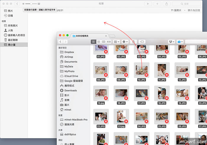Open 影片 in Finder sidebar
207x145 pixels.
pyautogui.click(x=64, y=95)
